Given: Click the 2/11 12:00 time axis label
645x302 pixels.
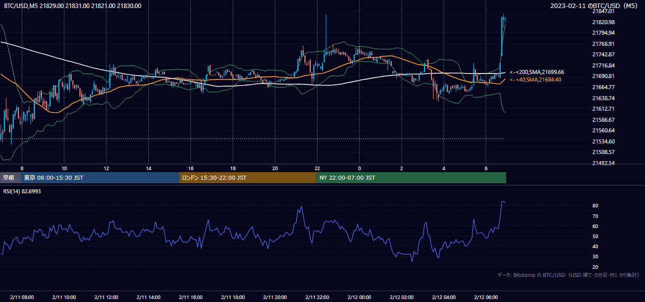Looking at the screenshot, I should pyautogui.click(x=106, y=297).
